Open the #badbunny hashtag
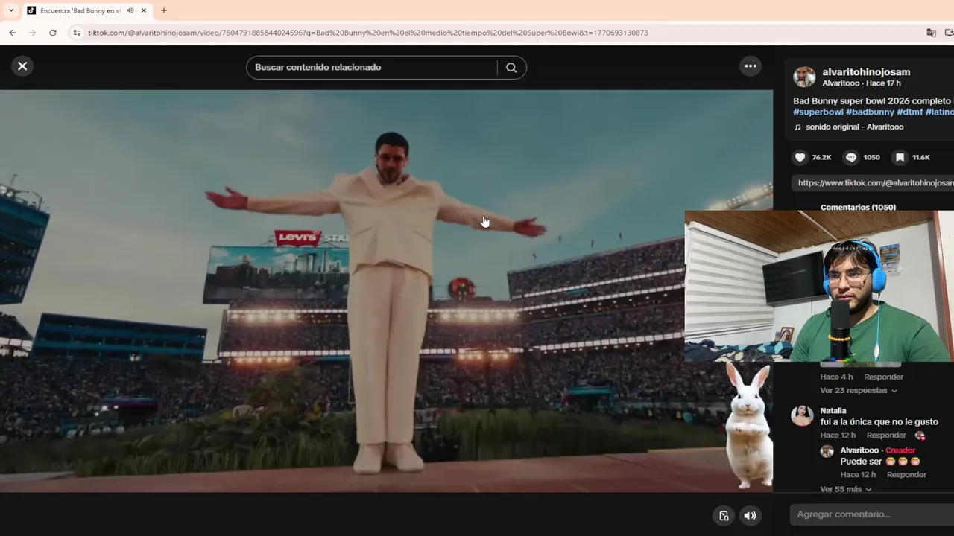Image resolution: width=954 pixels, height=536 pixels. pyautogui.click(x=870, y=112)
